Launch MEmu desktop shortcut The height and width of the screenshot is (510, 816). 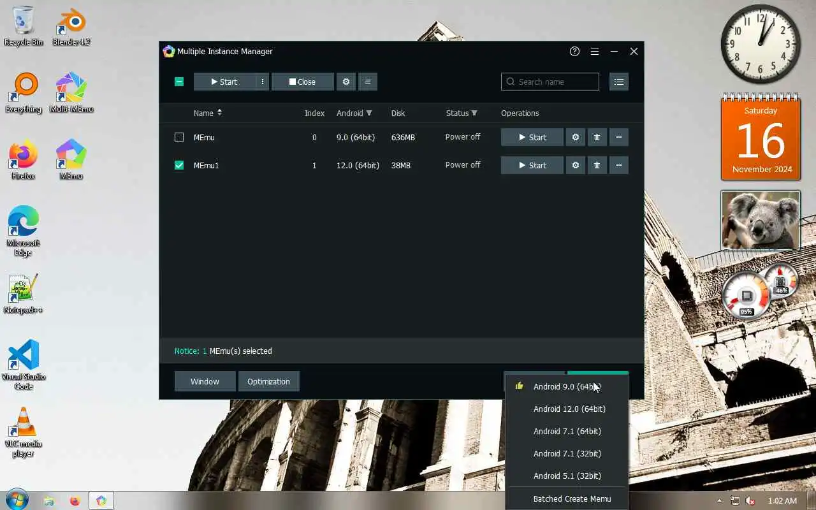[71, 161]
